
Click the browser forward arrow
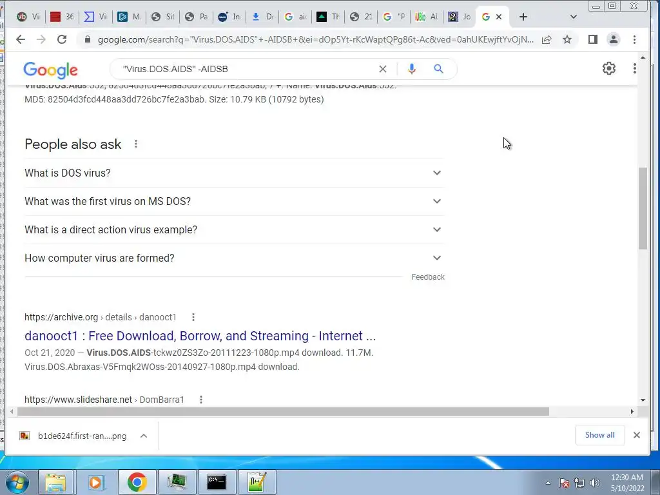point(41,39)
